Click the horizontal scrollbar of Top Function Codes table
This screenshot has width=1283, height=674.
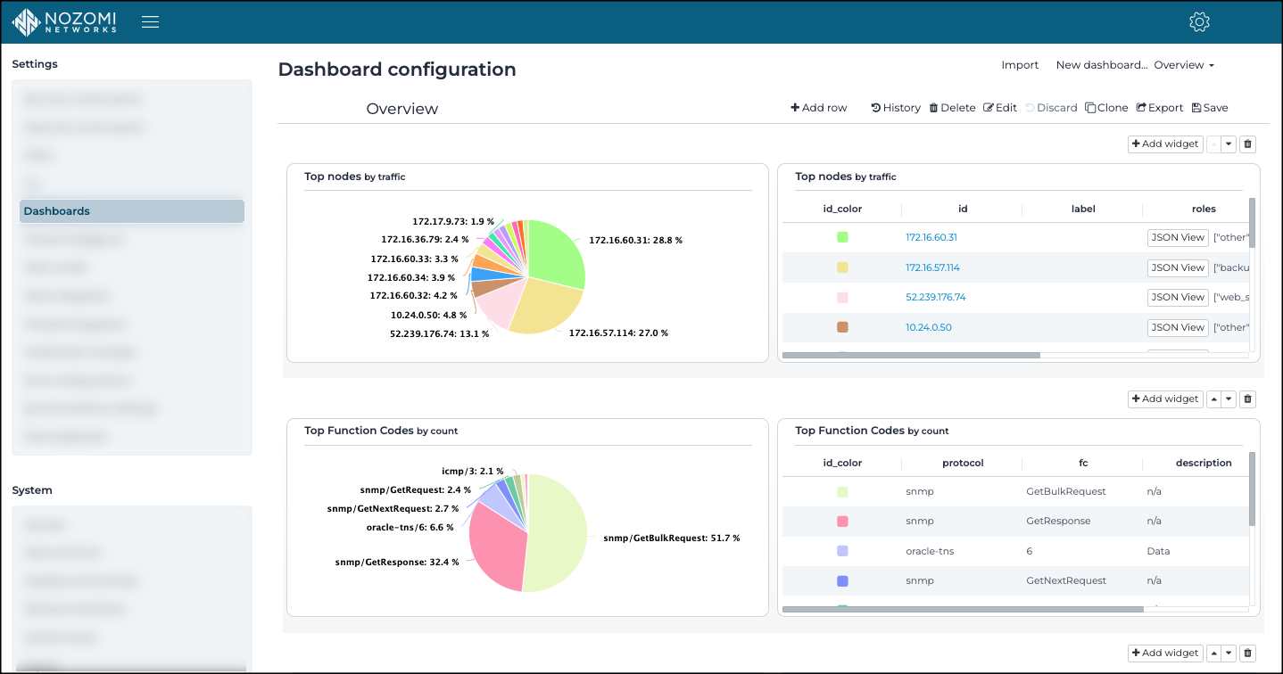(x=963, y=610)
